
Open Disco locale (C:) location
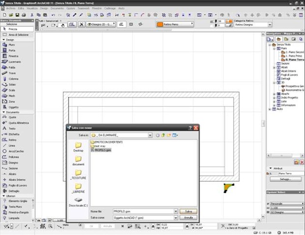pos(79,202)
